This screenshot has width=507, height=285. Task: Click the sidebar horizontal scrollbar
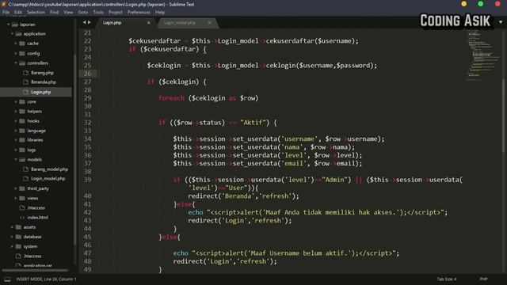pyautogui.click(x=35, y=270)
